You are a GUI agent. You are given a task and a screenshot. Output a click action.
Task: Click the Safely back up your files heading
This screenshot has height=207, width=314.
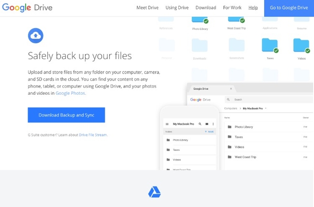[x=80, y=56]
